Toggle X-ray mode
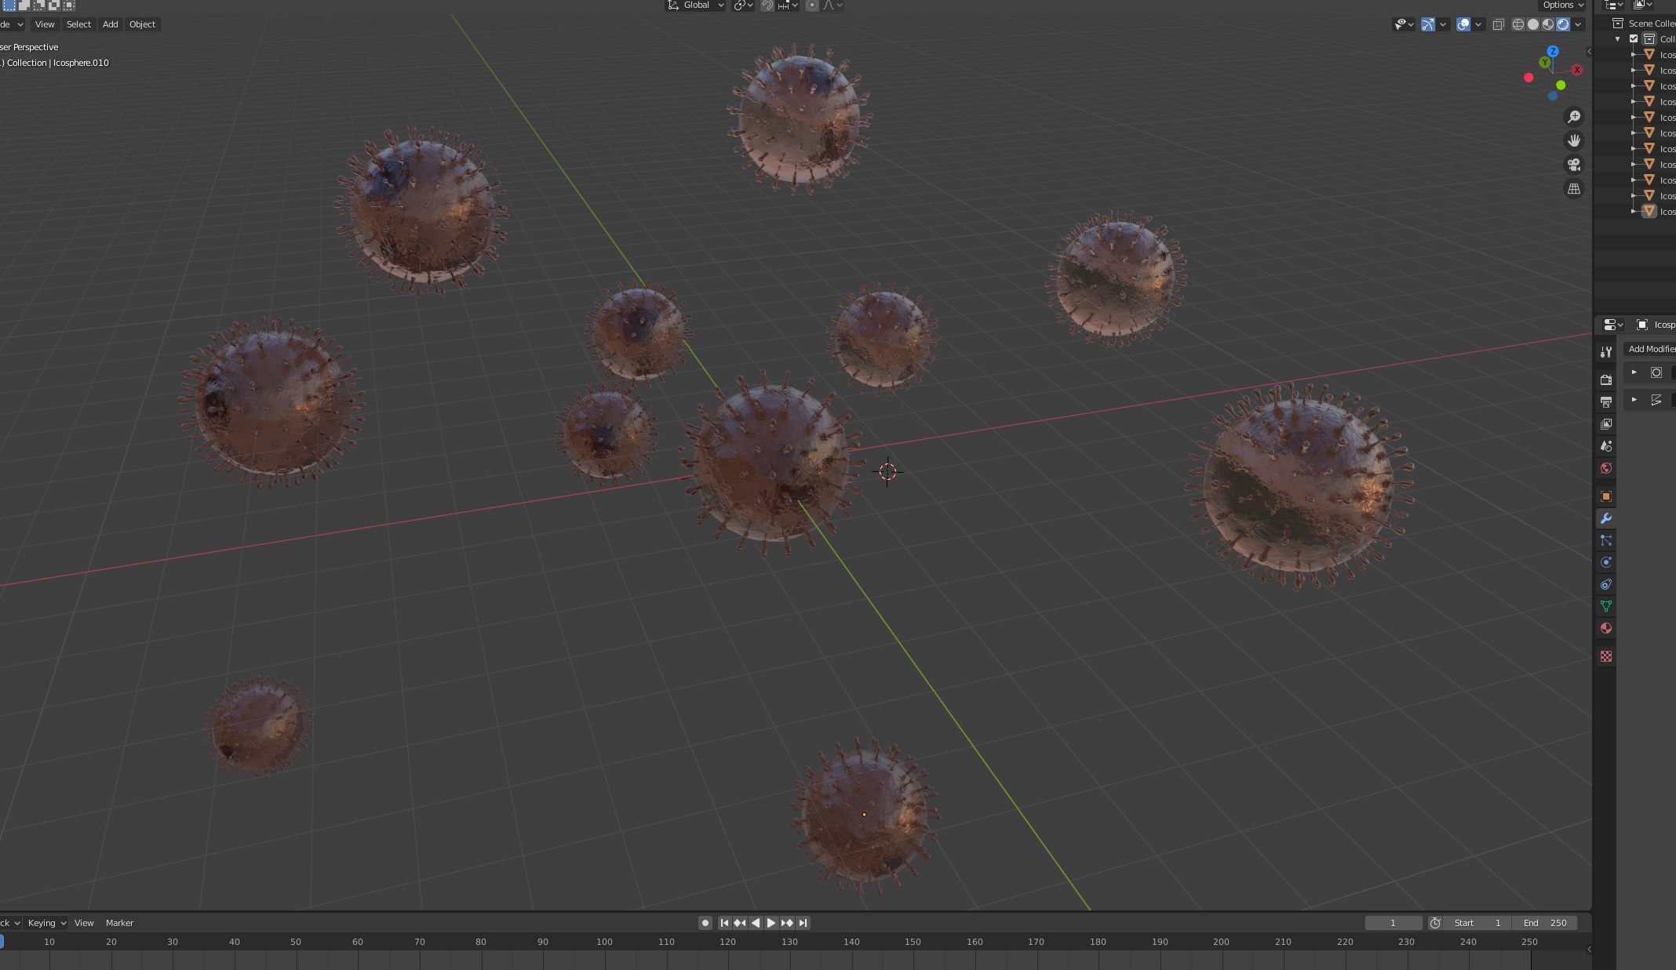Viewport: 1676px width, 970px height. click(x=1498, y=24)
